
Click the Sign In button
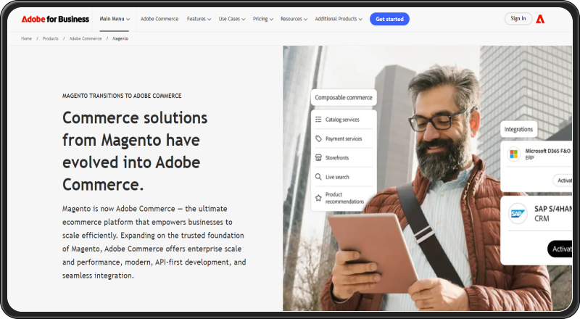(518, 19)
